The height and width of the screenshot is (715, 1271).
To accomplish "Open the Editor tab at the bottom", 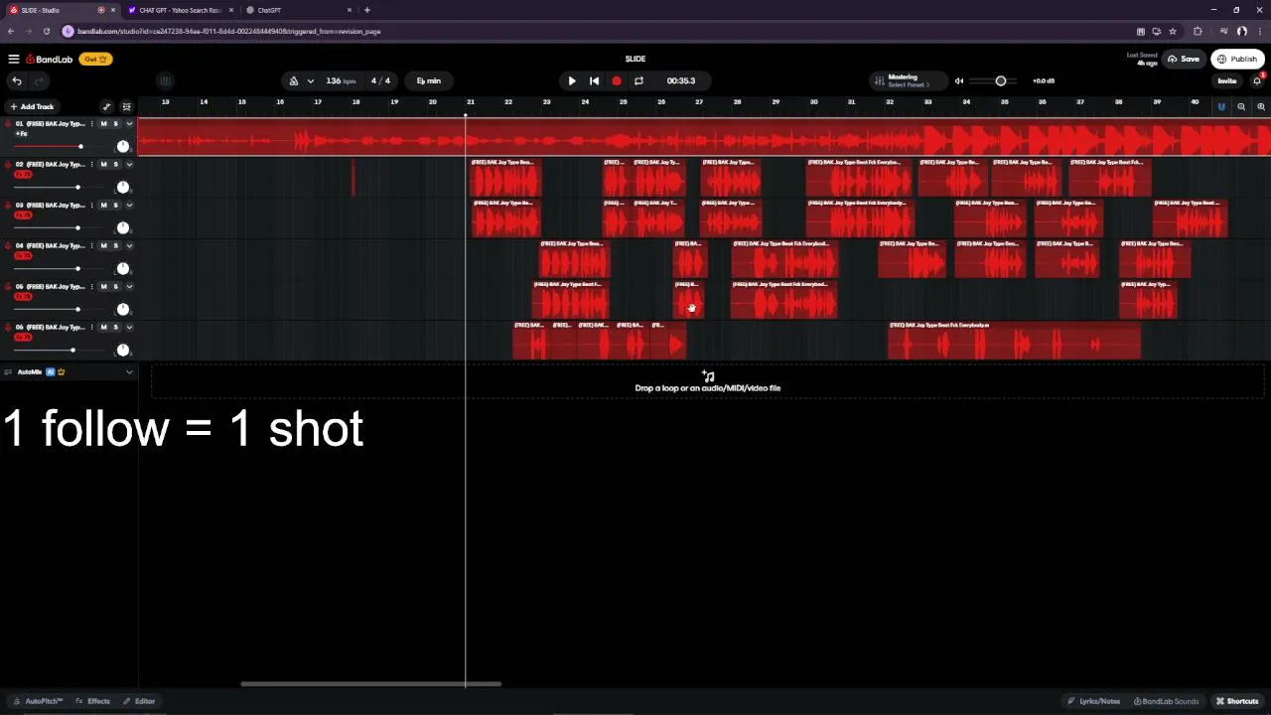I will (139, 701).
